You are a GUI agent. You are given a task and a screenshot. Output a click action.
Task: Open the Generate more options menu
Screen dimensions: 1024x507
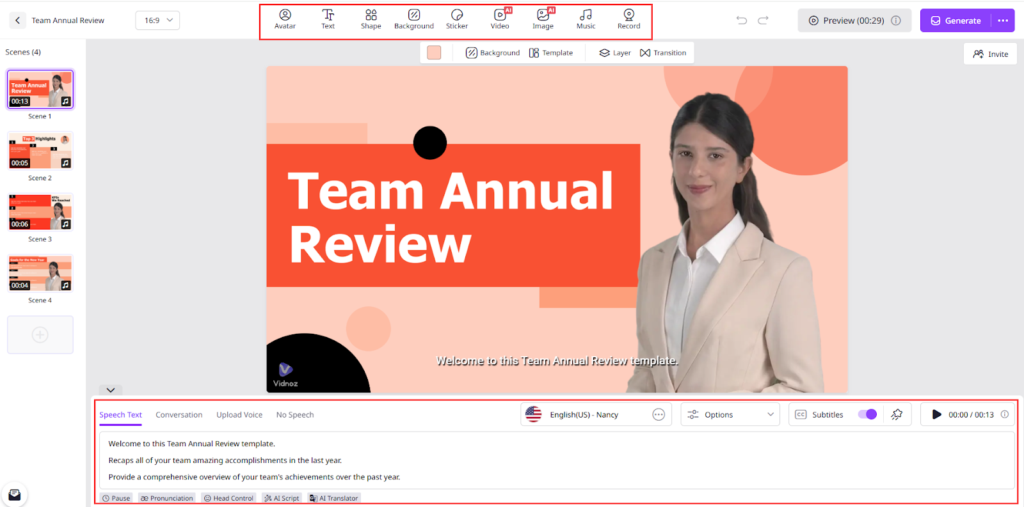[1003, 20]
